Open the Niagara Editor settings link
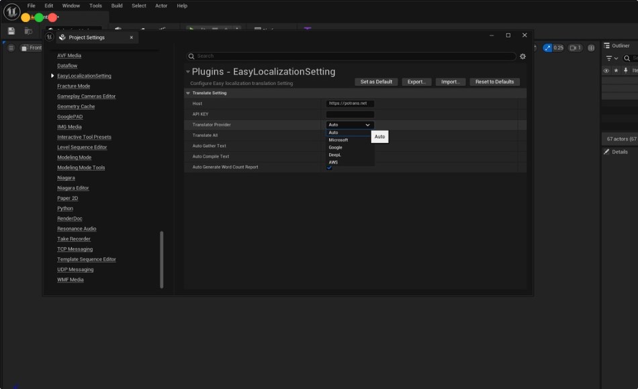 (x=73, y=188)
